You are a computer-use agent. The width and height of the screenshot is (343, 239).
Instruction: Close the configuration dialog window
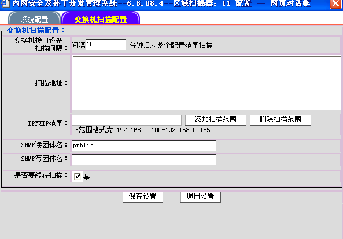[336, 3]
